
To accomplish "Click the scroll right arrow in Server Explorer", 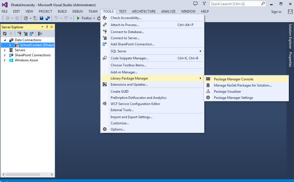I will tap(52, 174).
